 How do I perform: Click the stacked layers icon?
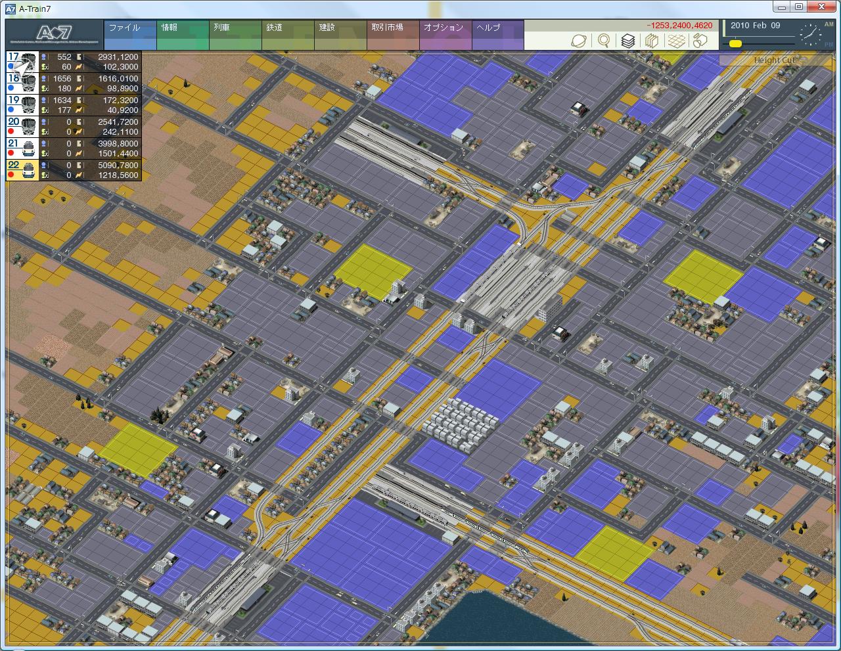628,41
